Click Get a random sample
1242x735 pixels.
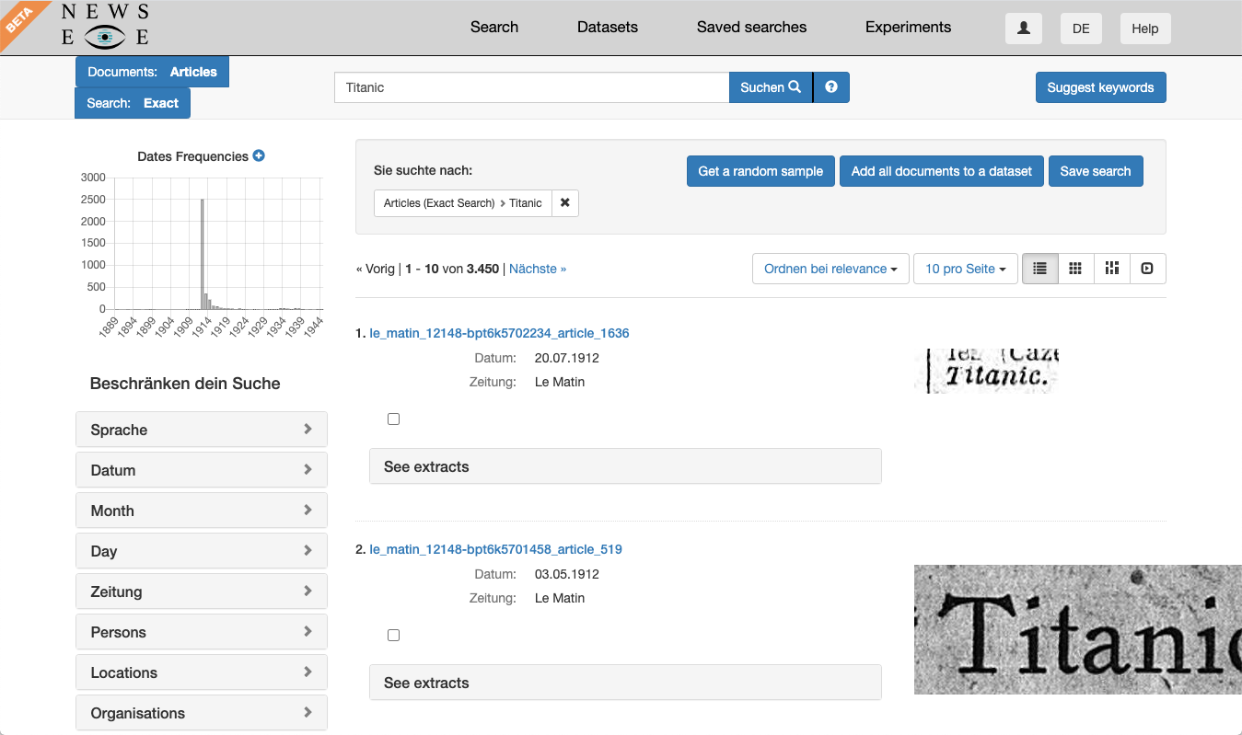point(760,171)
